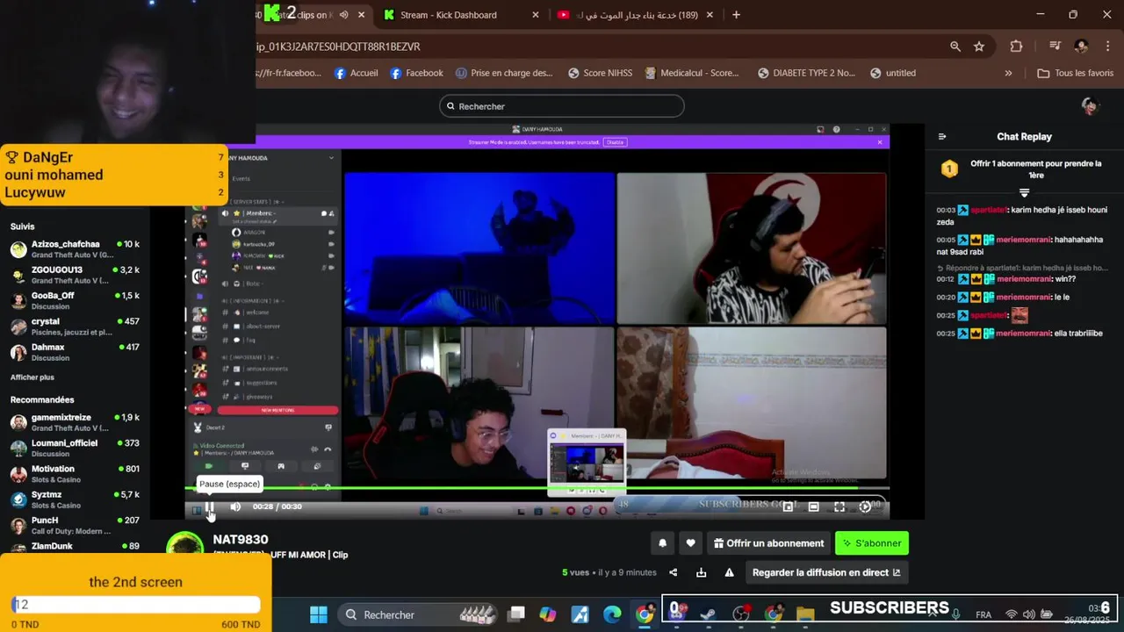The height and width of the screenshot is (632, 1124).
Task: Open Medicalcul - Score bookmark
Action: pyautogui.click(x=692, y=74)
